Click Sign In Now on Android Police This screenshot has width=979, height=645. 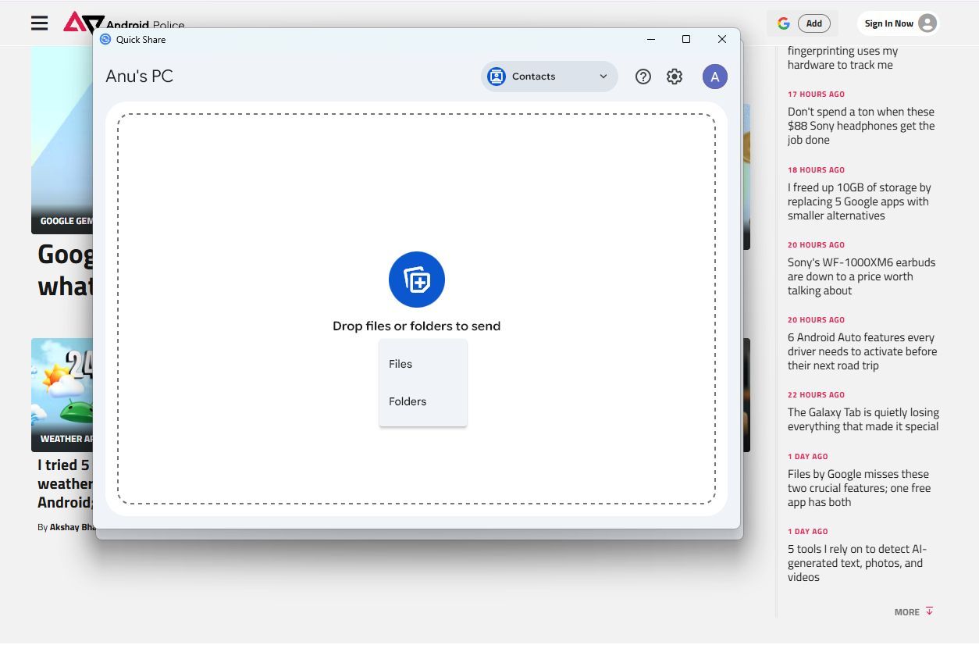888,23
